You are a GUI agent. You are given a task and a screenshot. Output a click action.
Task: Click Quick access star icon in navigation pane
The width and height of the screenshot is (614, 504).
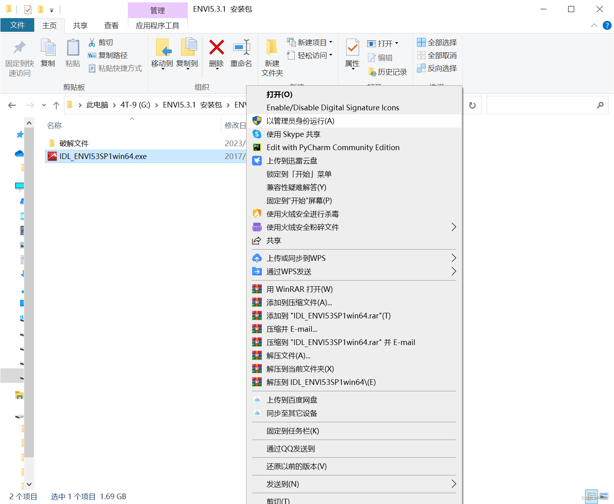pyautogui.click(x=20, y=134)
